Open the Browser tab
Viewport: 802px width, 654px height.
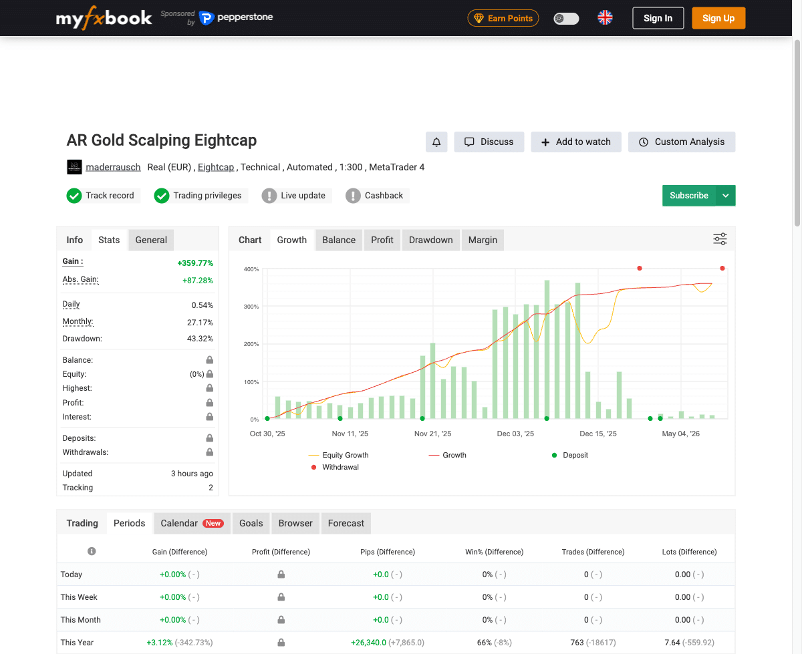(x=295, y=523)
